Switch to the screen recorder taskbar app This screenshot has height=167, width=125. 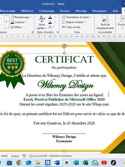click(x=47, y=163)
